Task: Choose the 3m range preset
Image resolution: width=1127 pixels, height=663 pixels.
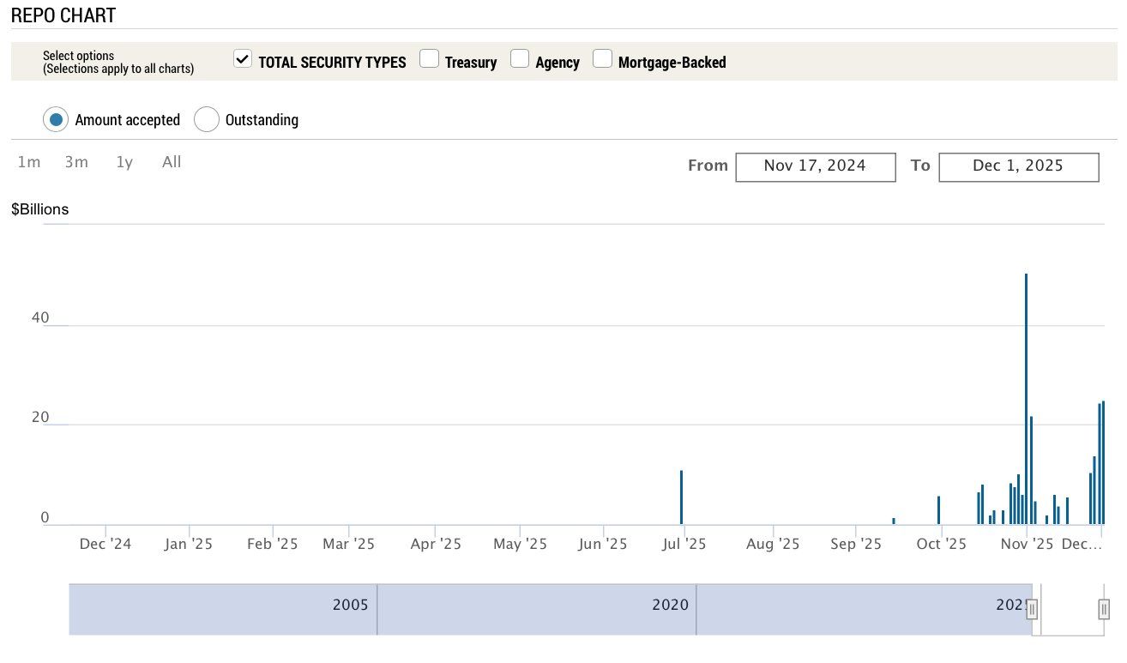Action: [x=76, y=162]
